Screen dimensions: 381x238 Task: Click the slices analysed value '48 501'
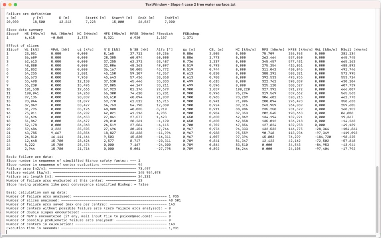(x=175, y=200)
